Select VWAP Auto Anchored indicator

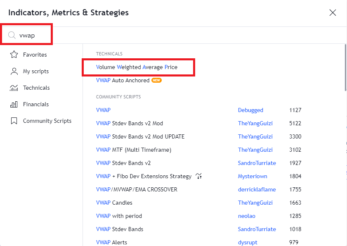click(123, 80)
